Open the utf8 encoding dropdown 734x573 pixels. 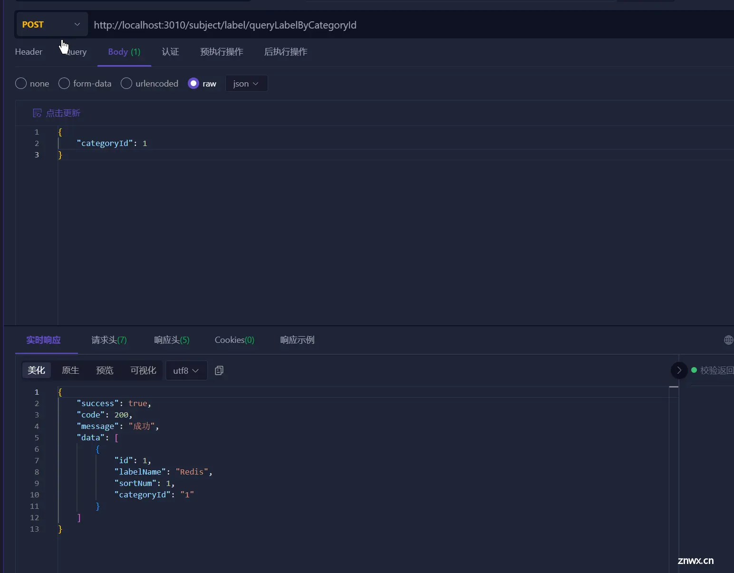(186, 370)
